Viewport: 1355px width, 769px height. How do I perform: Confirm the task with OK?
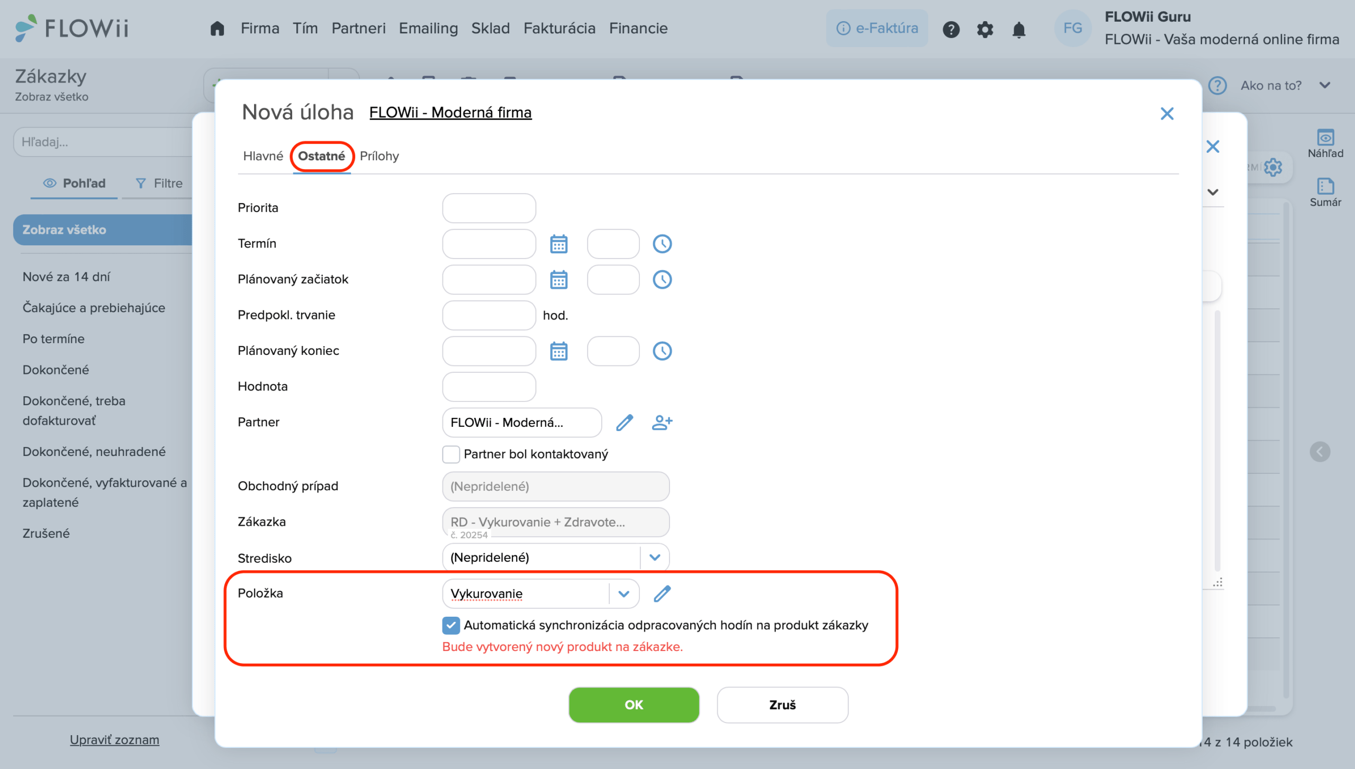coord(634,705)
